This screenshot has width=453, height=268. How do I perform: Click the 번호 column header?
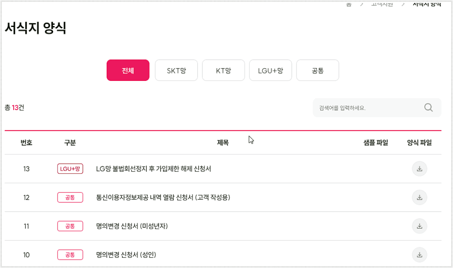click(26, 142)
